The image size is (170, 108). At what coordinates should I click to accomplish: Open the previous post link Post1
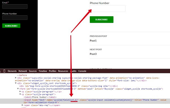click(93, 41)
